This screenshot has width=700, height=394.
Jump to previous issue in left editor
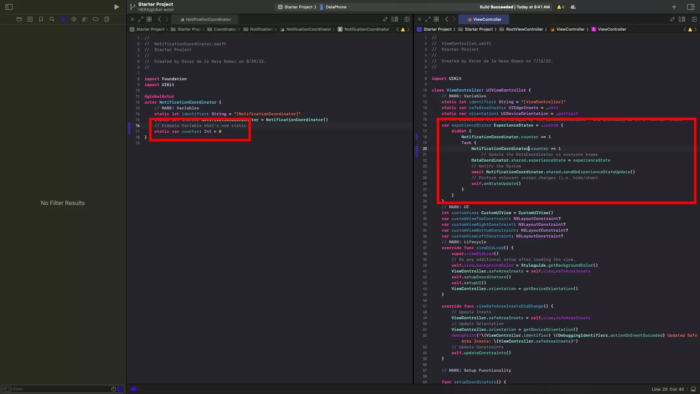coord(397,30)
